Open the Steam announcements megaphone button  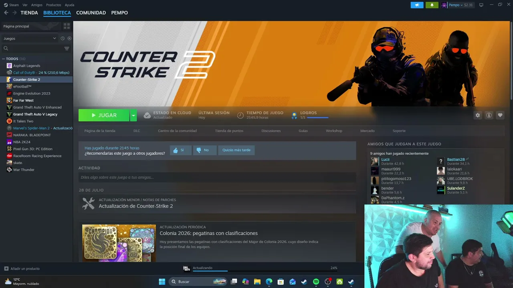click(x=417, y=5)
